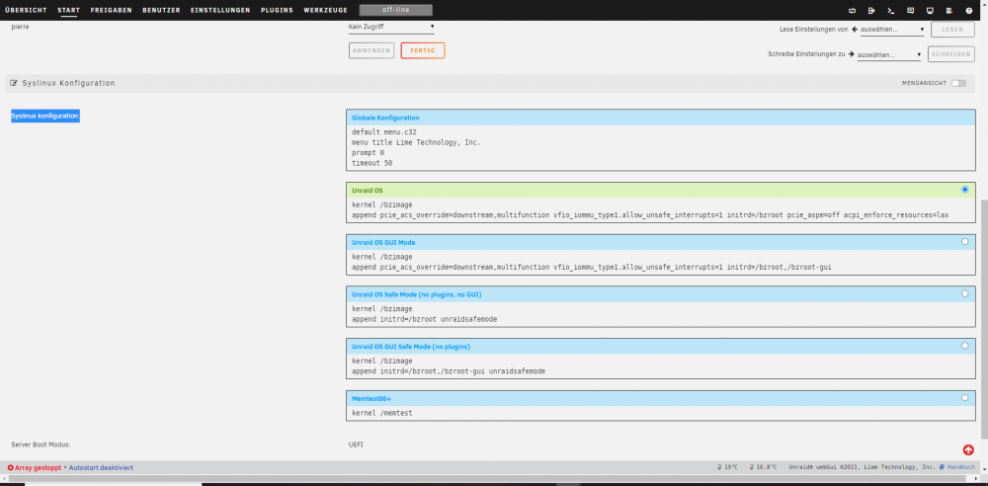
Task: Click the Schreiben button
Action: pyautogui.click(x=950, y=55)
